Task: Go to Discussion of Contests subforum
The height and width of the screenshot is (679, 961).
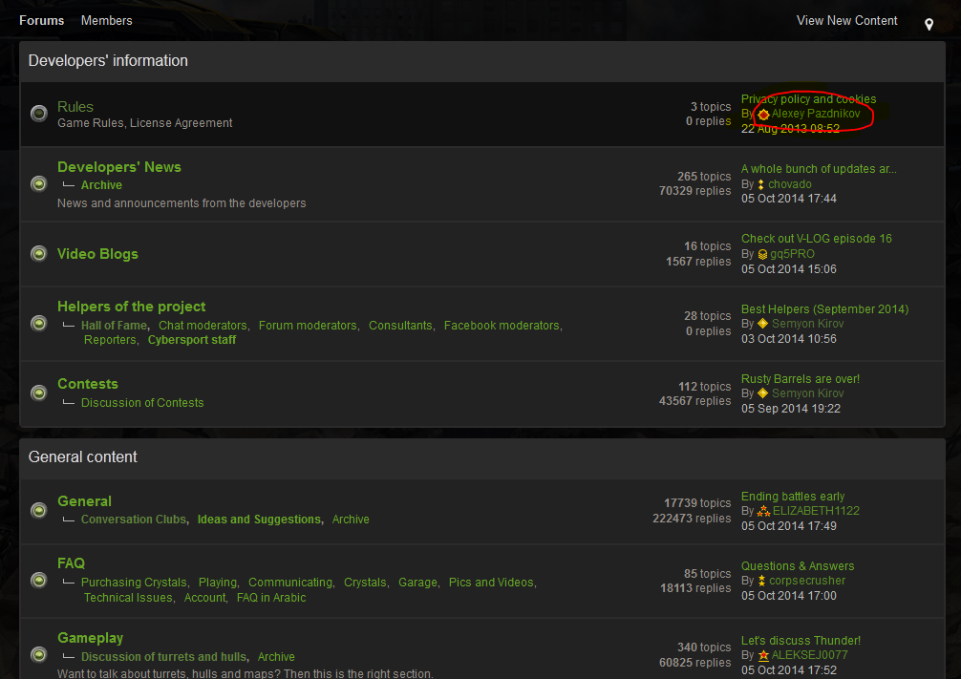Action: coord(142,403)
